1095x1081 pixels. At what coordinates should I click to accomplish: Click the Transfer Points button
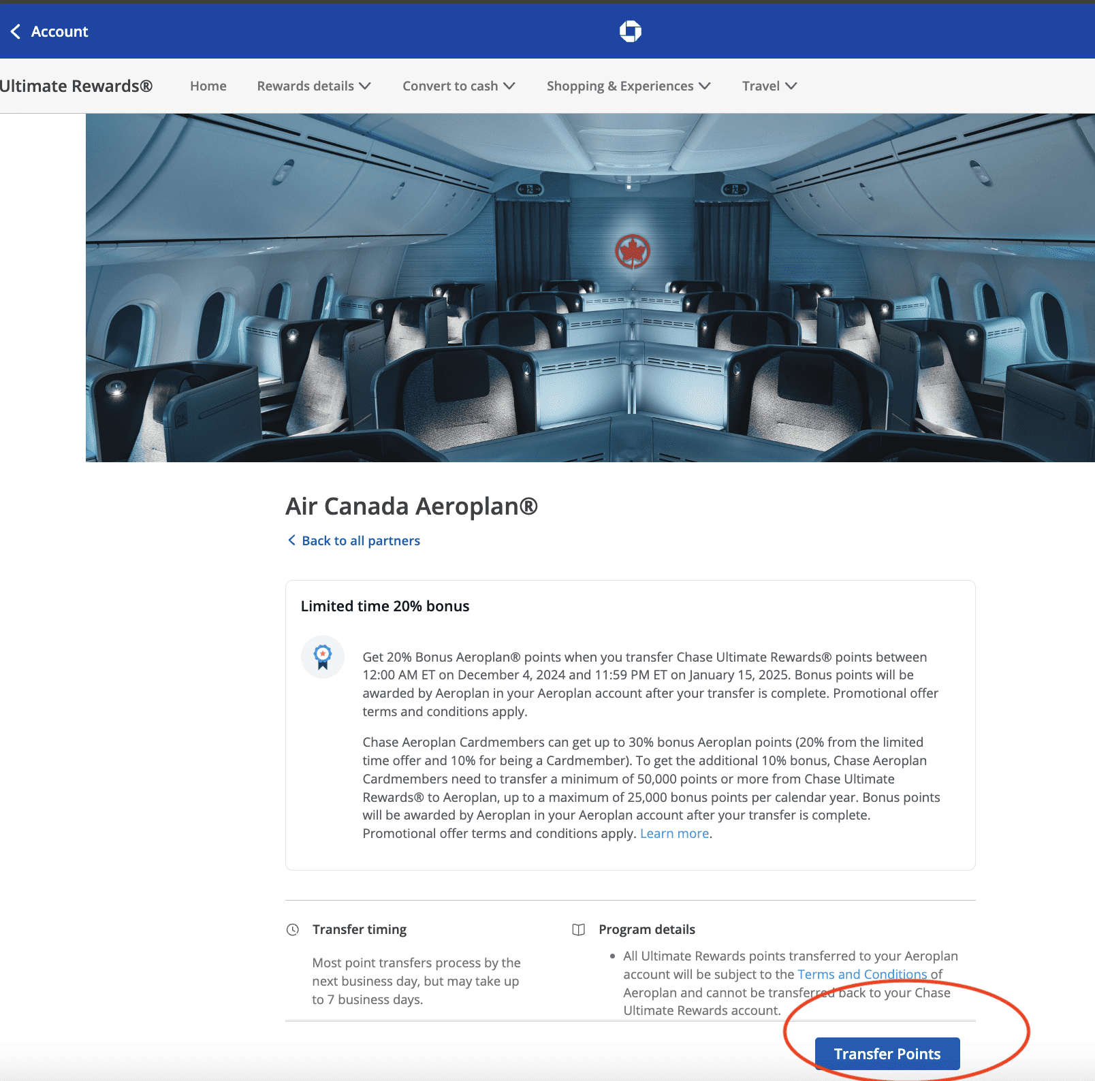coord(887,1054)
